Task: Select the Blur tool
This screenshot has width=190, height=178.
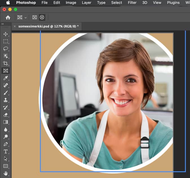Action: pos(6,129)
